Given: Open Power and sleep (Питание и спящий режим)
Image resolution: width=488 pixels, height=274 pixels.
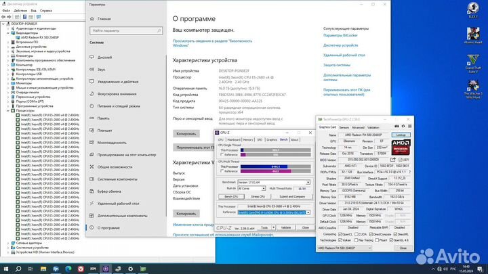Looking at the screenshot, I should tap(119, 106).
